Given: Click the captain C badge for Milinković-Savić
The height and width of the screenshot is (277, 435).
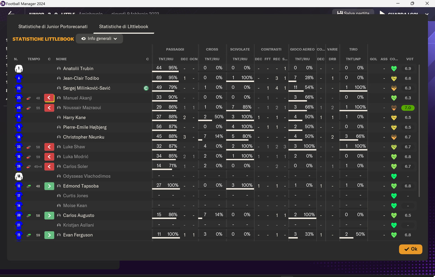Looking at the screenshot, I should click(x=146, y=88).
